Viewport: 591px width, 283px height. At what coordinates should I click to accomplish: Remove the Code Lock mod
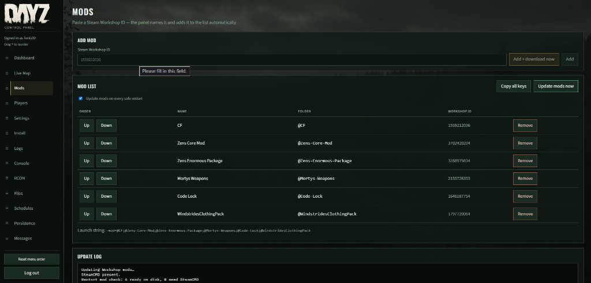click(525, 196)
